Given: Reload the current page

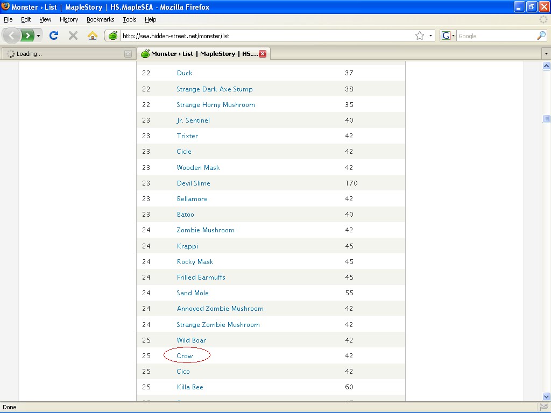Looking at the screenshot, I should pyautogui.click(x=53, y=35).
